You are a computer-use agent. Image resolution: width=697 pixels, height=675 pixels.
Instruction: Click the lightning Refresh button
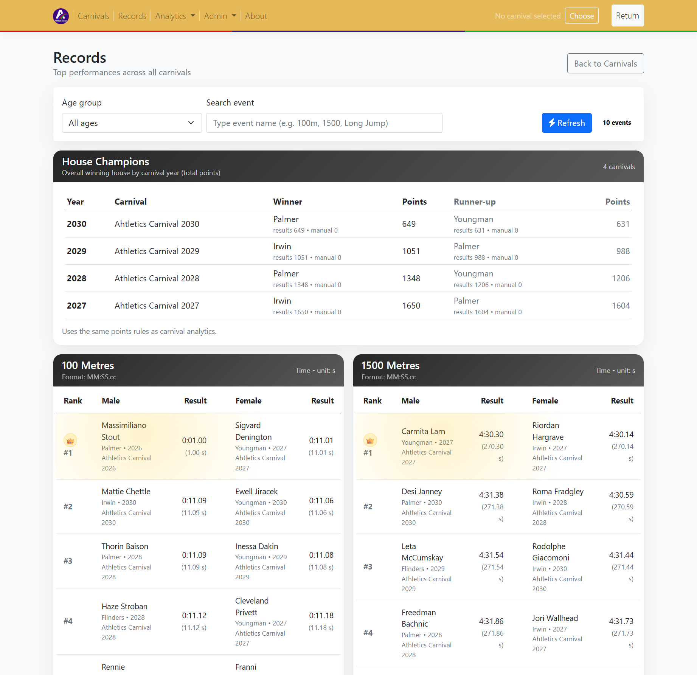[x=566, y=123]
